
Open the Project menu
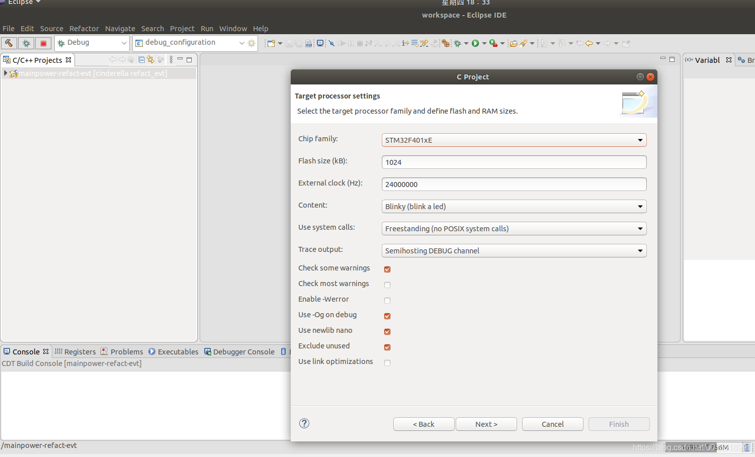[182, 29]
